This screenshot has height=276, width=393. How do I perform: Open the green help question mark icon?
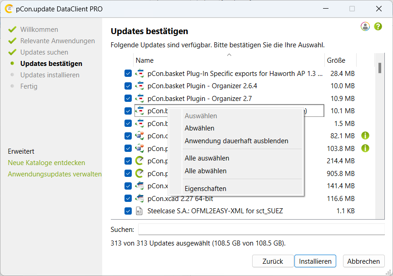click(378, 26)
